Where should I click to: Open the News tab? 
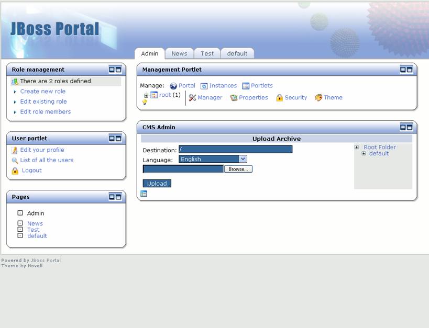coord(180,53)
